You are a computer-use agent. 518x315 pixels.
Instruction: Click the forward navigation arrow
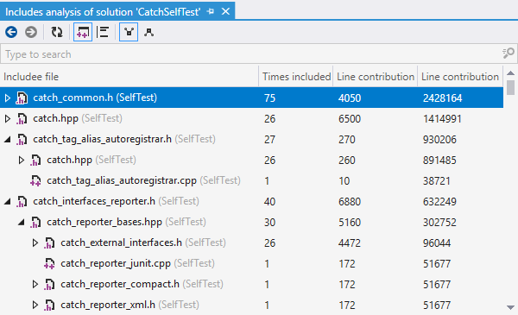[x=31, y=32]
